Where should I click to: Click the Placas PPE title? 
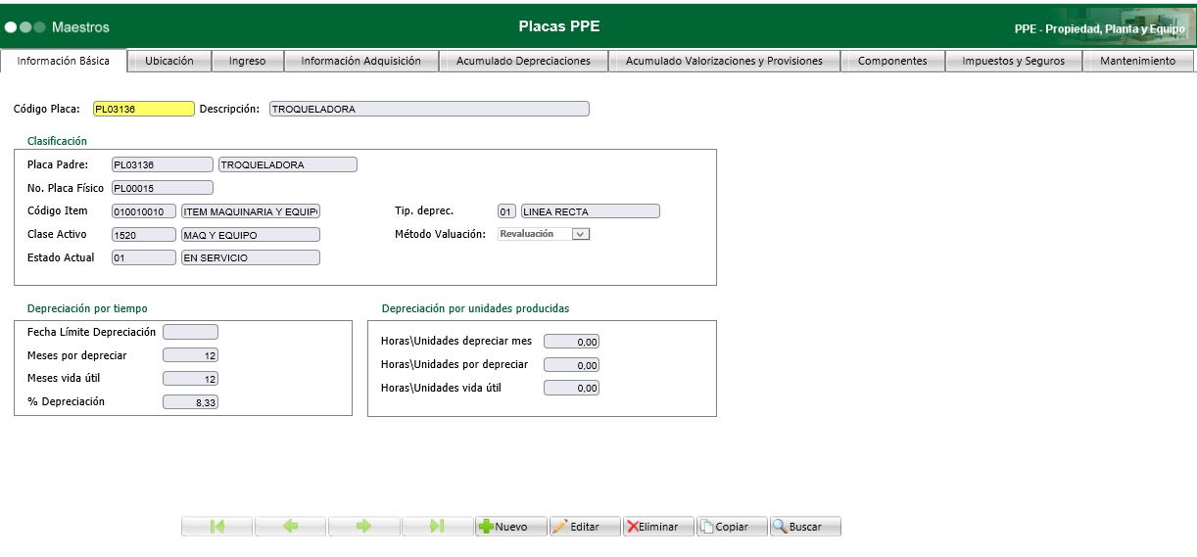tap(559, 26)
